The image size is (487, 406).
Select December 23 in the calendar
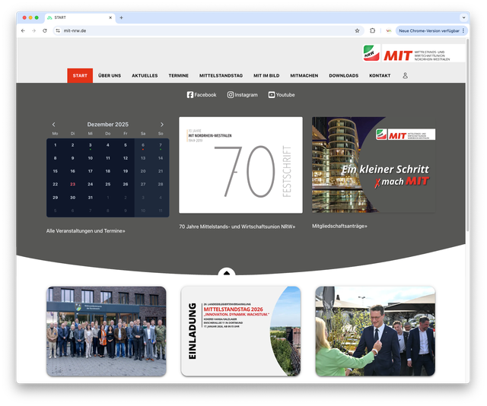[x=72, y=184]
